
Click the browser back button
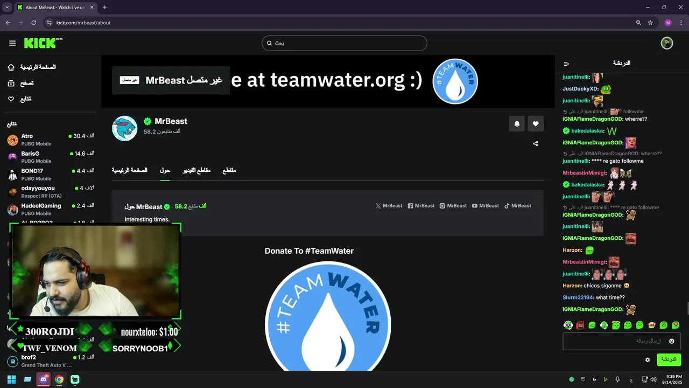pos(8,23)
